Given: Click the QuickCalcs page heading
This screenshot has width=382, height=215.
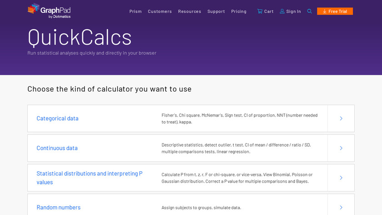Looking at the screenshot, I should [x=80, y=37].
